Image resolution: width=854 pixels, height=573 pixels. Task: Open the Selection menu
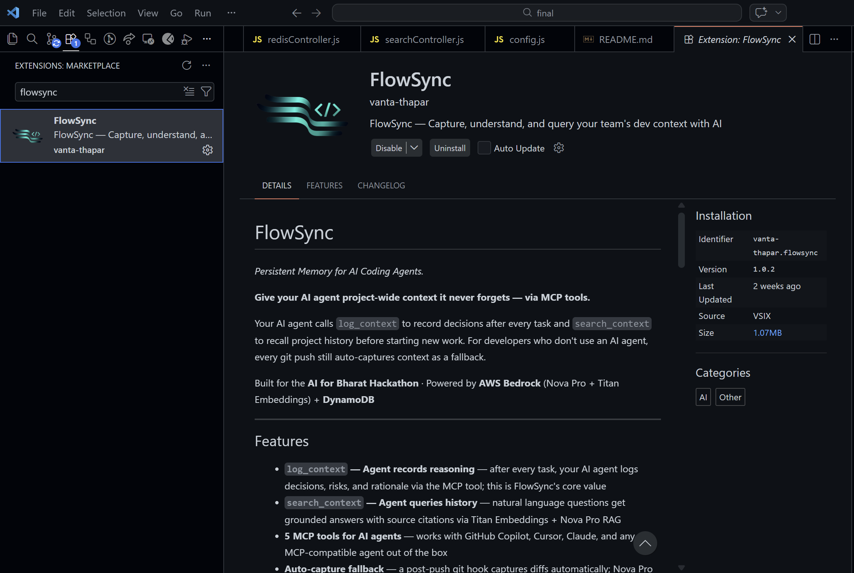(x=106, y=13)
